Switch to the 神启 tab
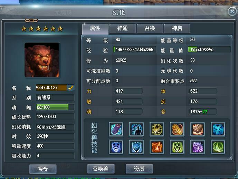238x179 pixels. (x=177, y=28)
